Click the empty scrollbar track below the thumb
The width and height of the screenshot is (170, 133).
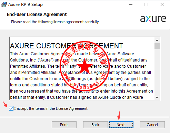click(x=157, y=72)
